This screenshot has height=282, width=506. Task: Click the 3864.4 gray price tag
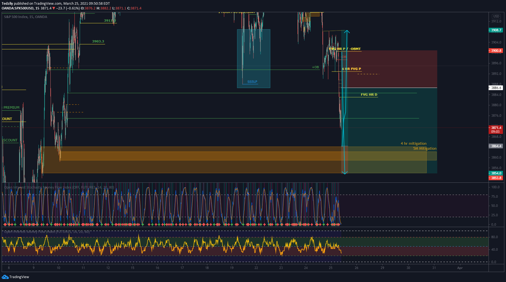pos(496,146)
